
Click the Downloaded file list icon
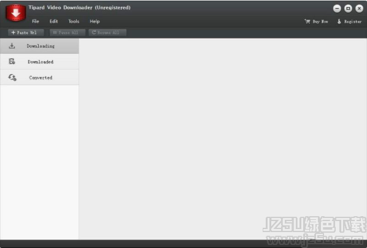click(x=12, y=61)
